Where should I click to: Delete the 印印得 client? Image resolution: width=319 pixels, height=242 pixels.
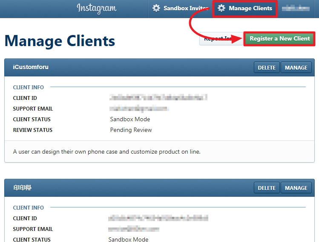point(267,188)
